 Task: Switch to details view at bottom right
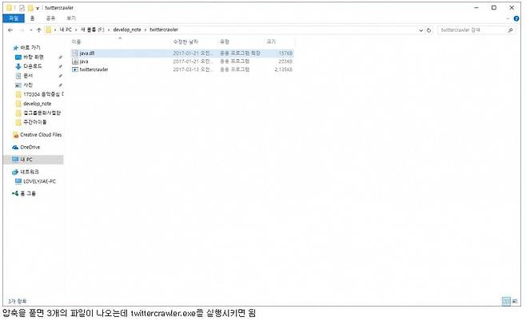click(507, 300)
